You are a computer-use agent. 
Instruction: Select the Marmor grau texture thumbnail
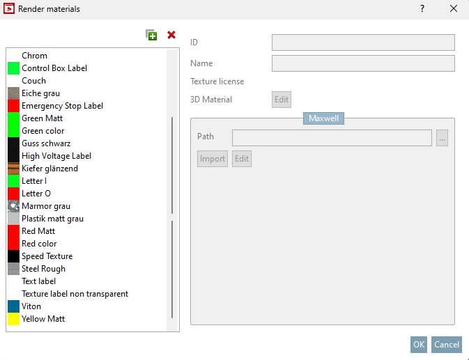tap(13, 206)
